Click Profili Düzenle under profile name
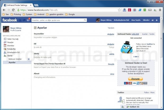Viewport: 164px width, 110px height. [x=16, y=30]
